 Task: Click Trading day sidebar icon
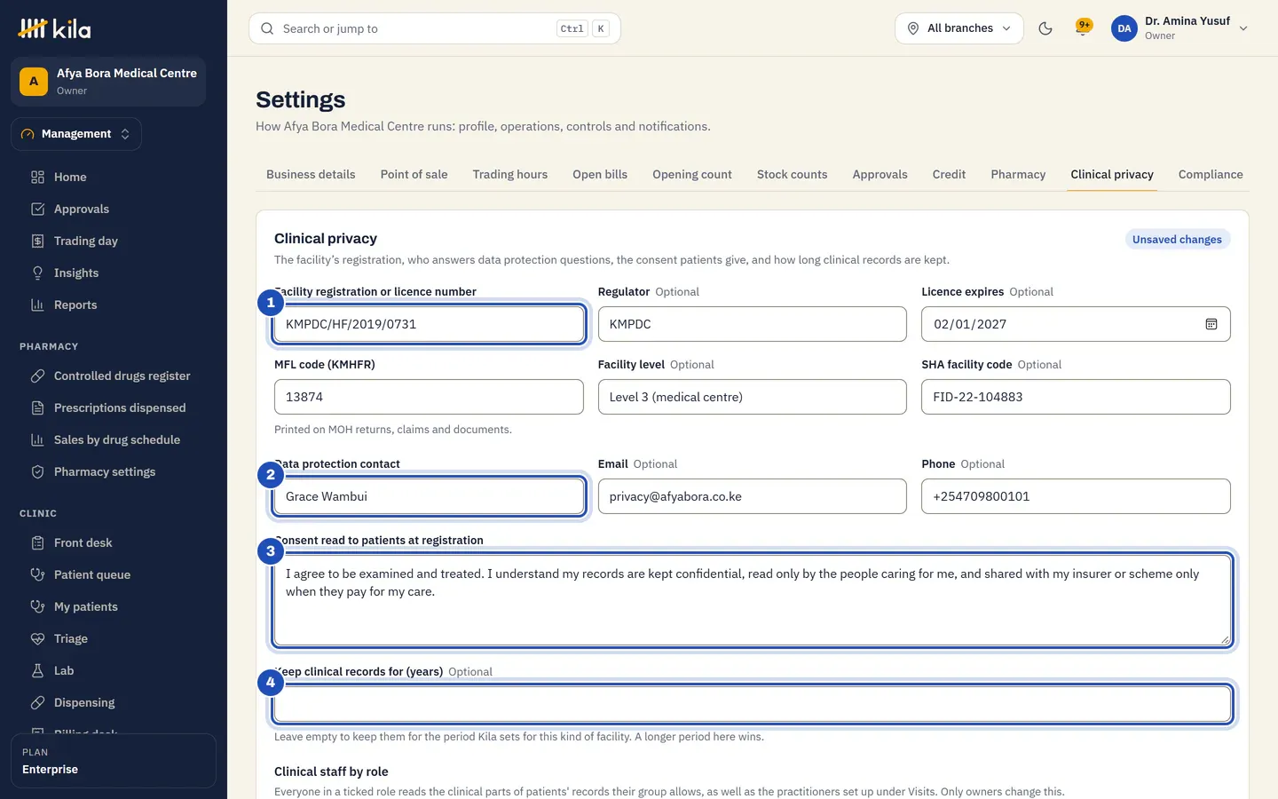[x=37, y=241]
